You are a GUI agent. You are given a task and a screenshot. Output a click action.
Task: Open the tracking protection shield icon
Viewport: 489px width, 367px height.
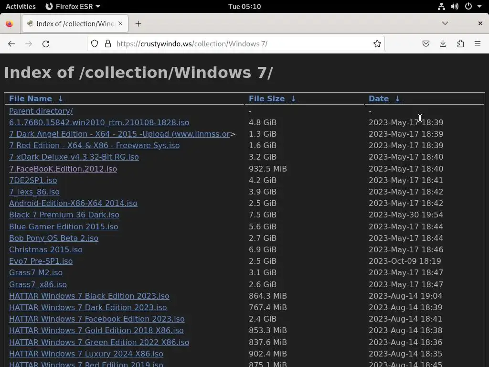(95, 43)
